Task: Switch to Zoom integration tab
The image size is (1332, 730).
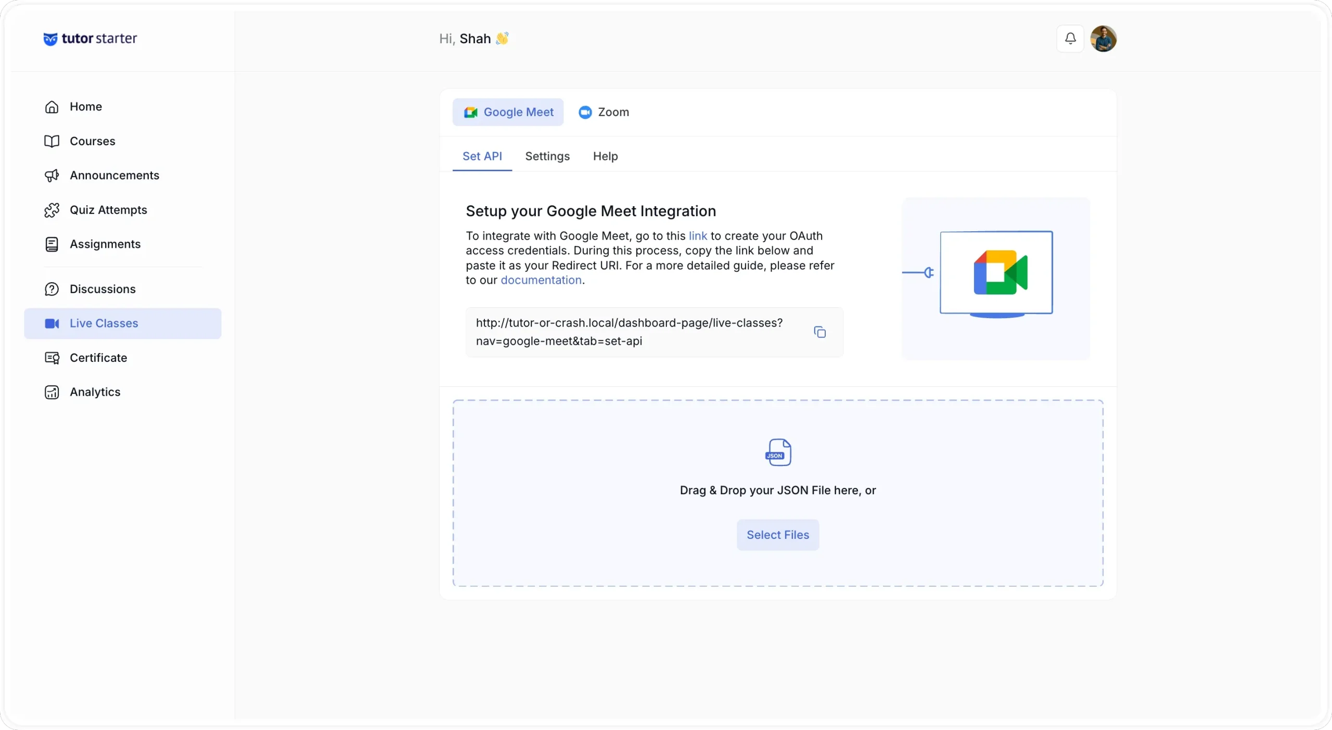Action: point(604,112)
